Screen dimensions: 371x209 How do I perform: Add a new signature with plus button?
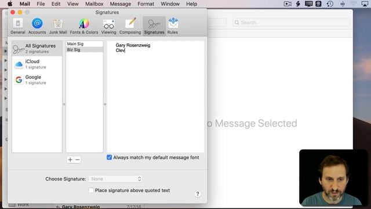pos(70,160)
